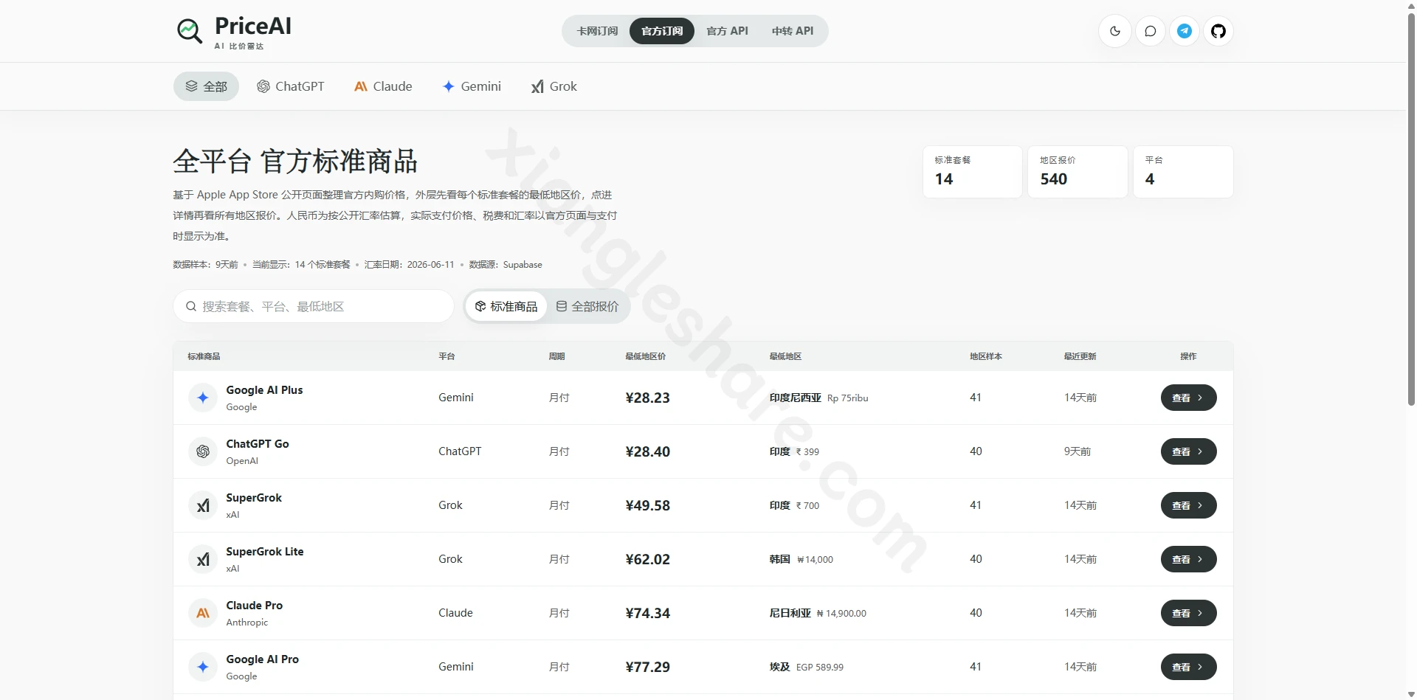The height and width of the screenshot is (700, 1417).
Task: Click Google AI Pro row Gemini icon
Action: pos(203,667)
